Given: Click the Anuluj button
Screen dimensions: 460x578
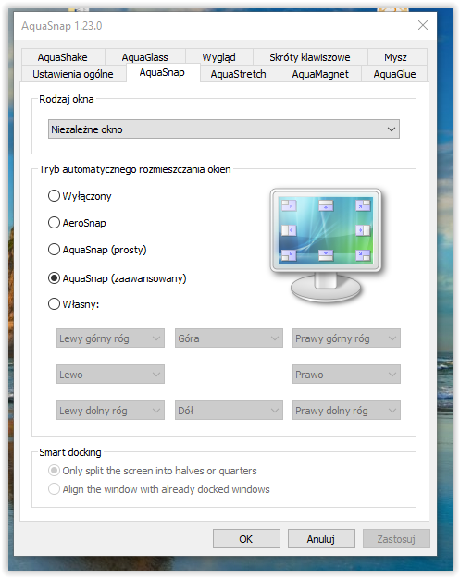Looking at the screenshot, I should (x=321, y=539).
